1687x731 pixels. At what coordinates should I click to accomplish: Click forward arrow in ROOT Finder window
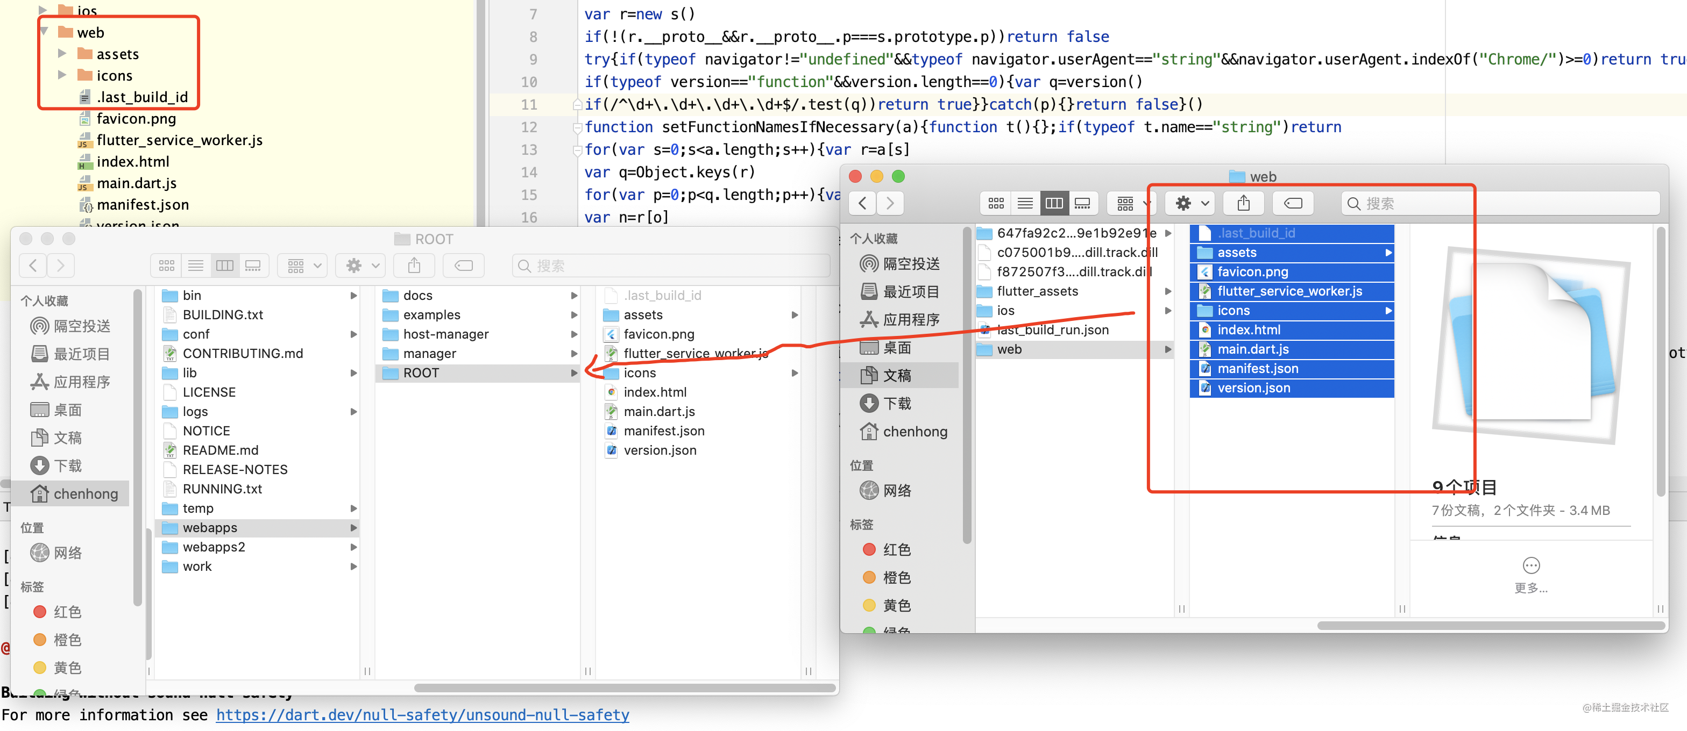point(60,266)
